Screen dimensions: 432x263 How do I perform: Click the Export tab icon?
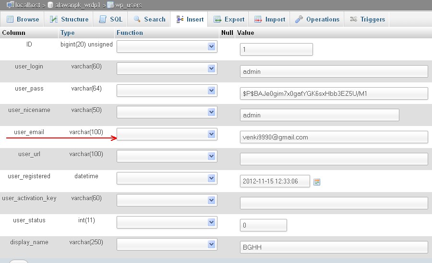coord(217,19)
